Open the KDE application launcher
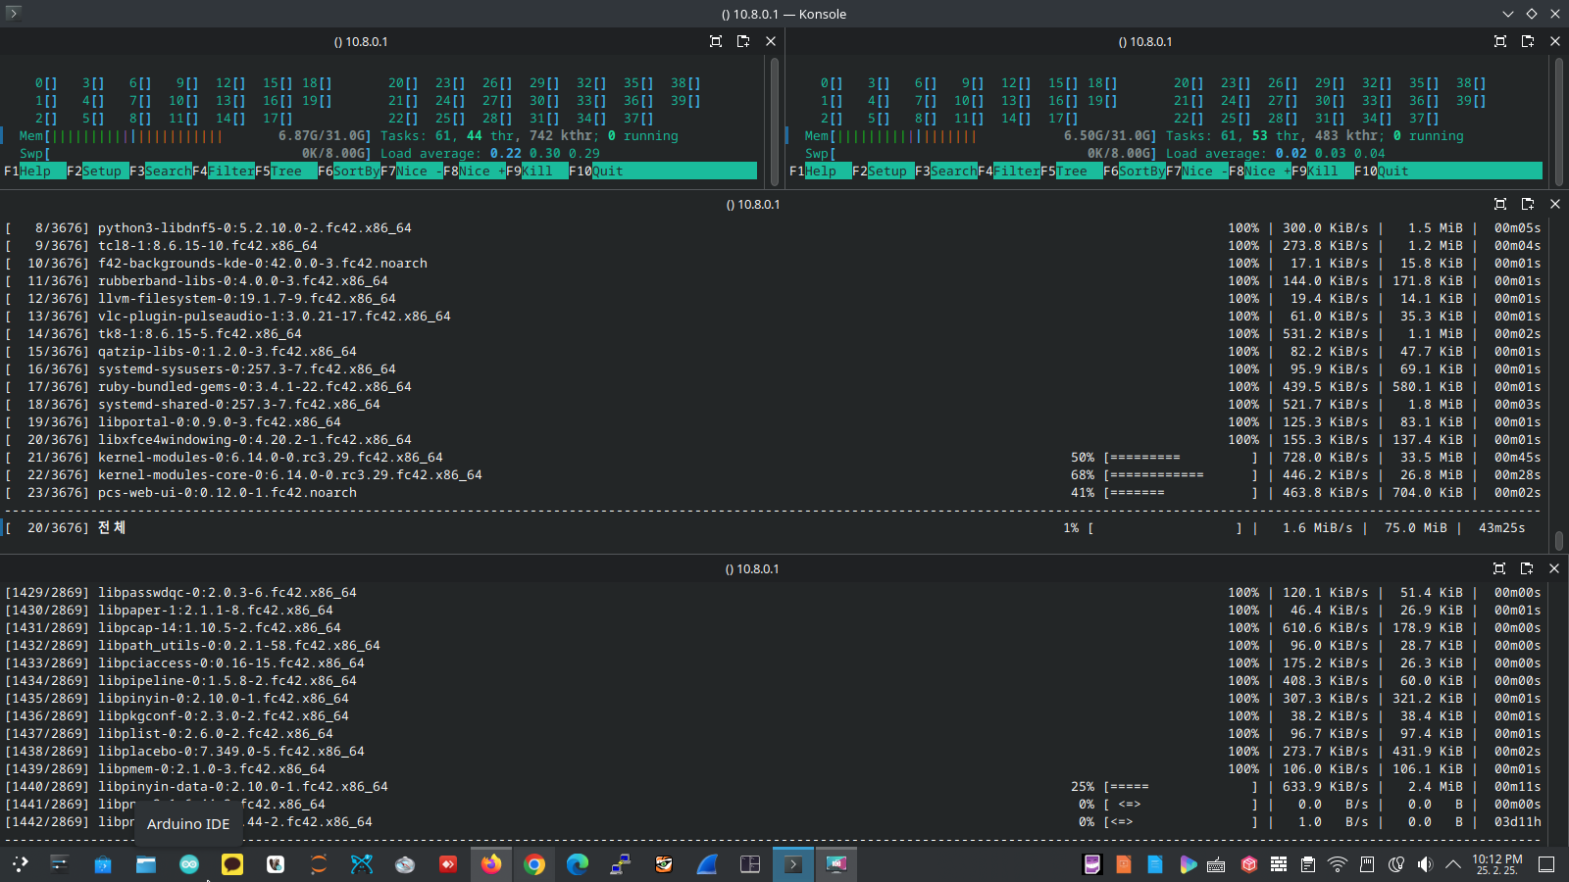This screenshot has height=882, width=1569. 20,864
